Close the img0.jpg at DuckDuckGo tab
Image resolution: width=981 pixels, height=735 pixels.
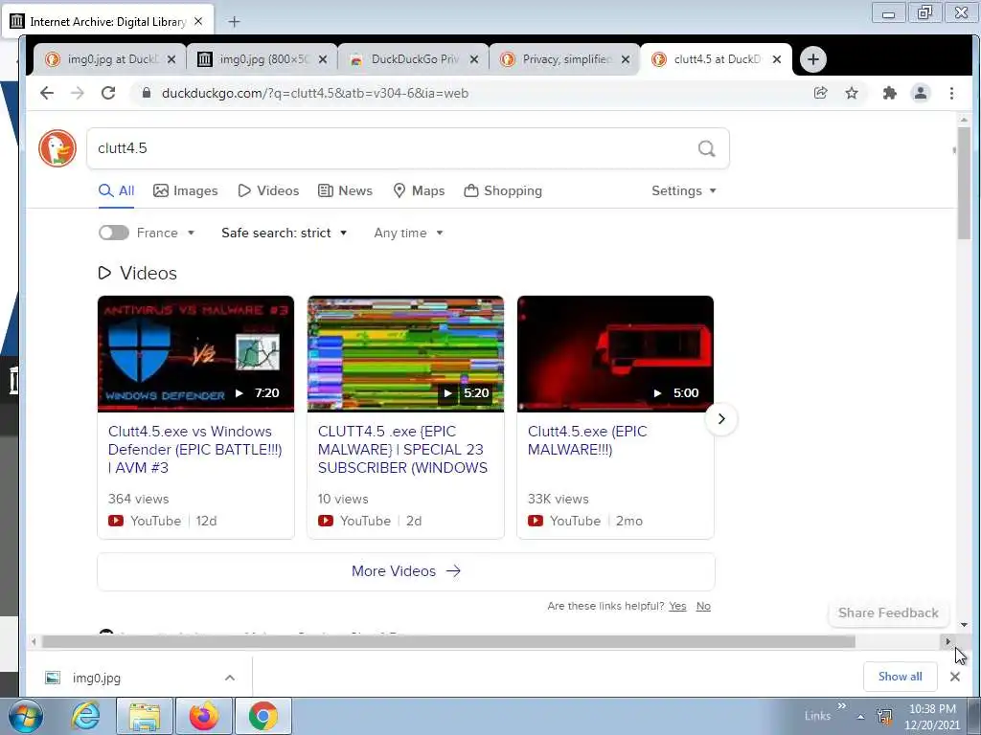tap(171, 59)
